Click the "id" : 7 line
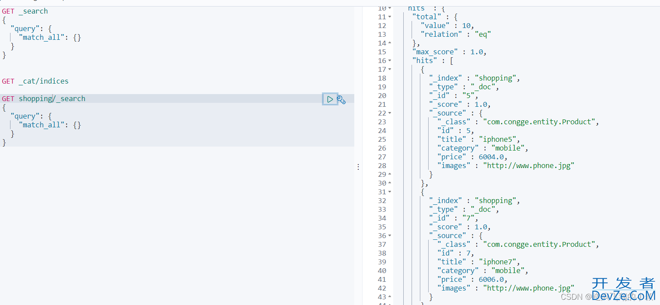Viewport: 660px width, 305px height. 456,253
